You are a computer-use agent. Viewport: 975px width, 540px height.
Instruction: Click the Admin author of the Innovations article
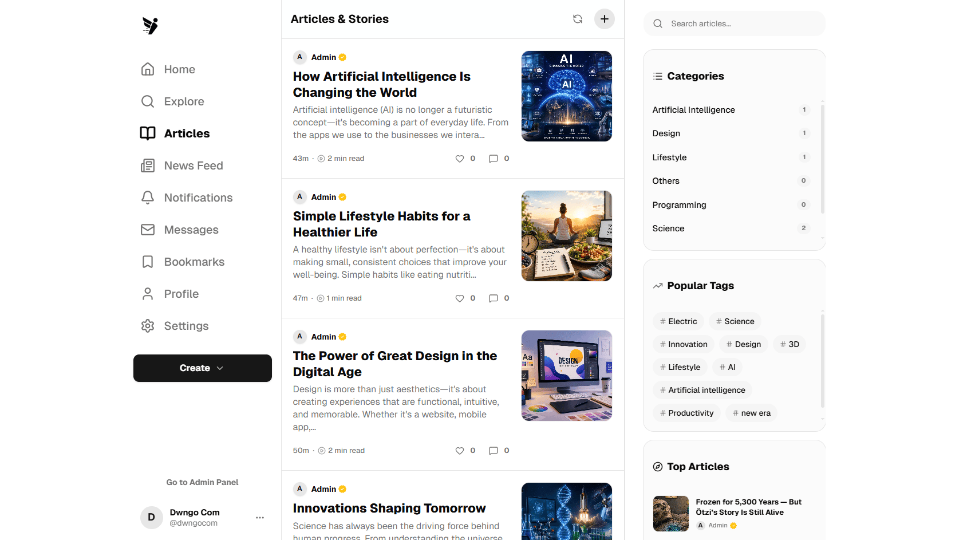tap(323, 489)
